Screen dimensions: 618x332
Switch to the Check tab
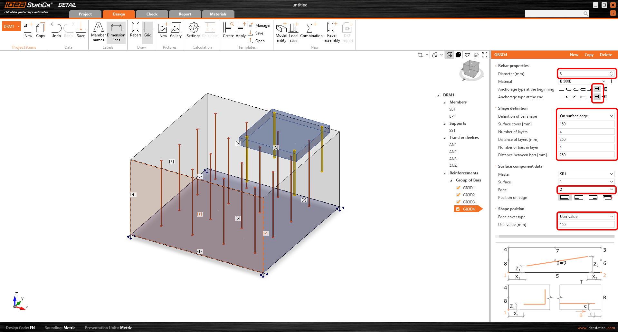coord(152,14)
